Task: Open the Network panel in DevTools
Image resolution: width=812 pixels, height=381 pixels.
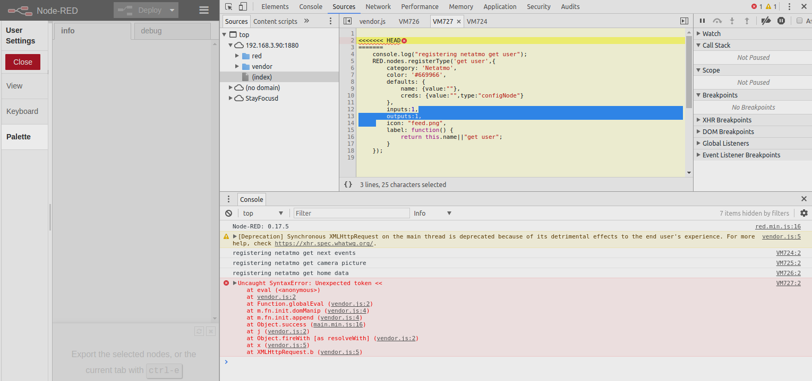Action: coord(378,6)
